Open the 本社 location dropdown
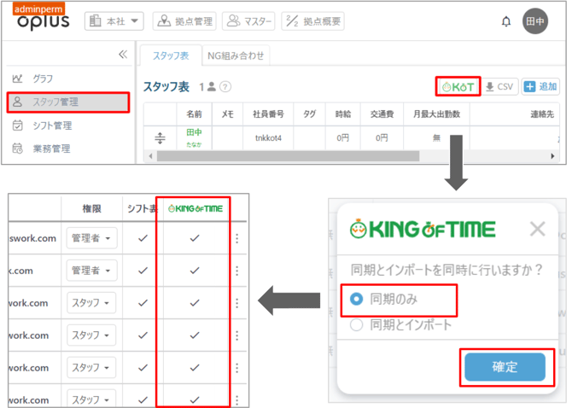 tap(114, 21)
